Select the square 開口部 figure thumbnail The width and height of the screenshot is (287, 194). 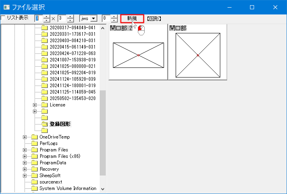pyautogui.click(x=198, y=52)
